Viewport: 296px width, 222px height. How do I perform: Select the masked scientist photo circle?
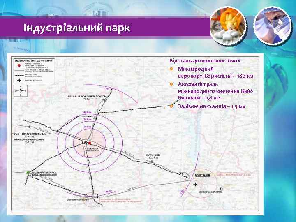pyautogui.click(x=273, y=26)
